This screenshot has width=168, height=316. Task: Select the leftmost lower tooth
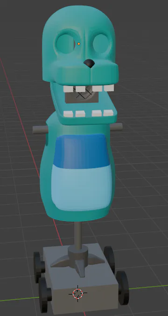[x=68, y=114]
